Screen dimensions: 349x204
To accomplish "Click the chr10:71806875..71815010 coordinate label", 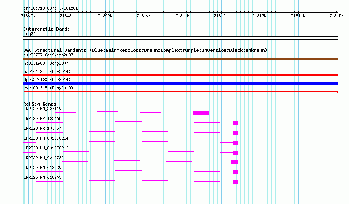I will 52,8.
